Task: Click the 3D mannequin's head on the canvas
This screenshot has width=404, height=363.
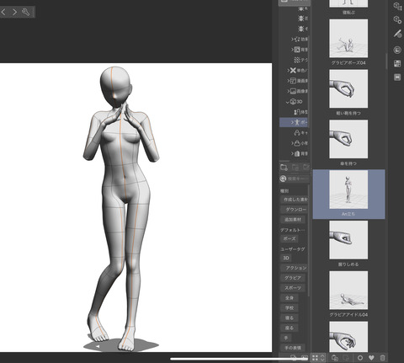Action: 115,87
